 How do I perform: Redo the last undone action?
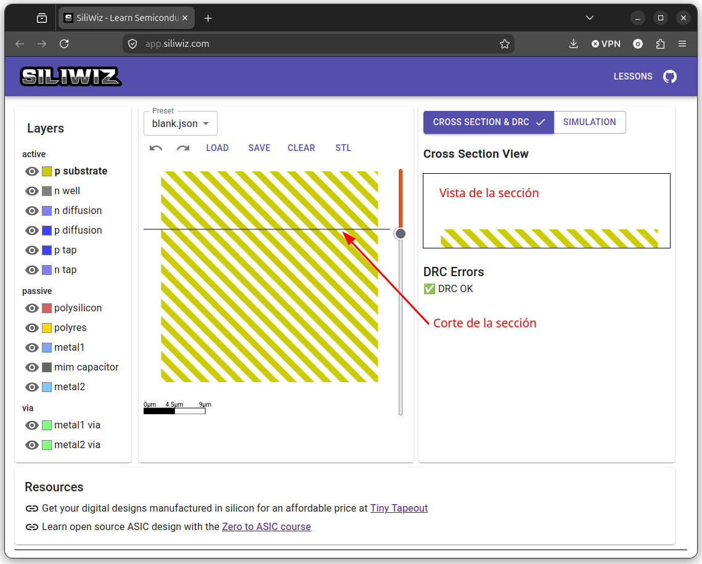pos(182,148)
